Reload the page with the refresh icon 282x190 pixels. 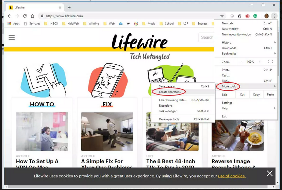25,16
